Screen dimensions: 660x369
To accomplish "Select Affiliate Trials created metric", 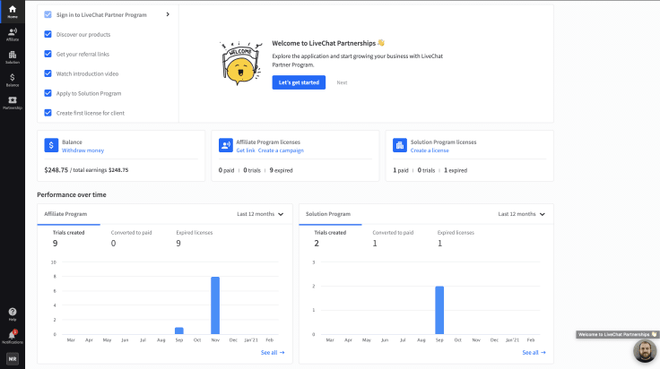I will pyautogui.click(x=68, y=238).
